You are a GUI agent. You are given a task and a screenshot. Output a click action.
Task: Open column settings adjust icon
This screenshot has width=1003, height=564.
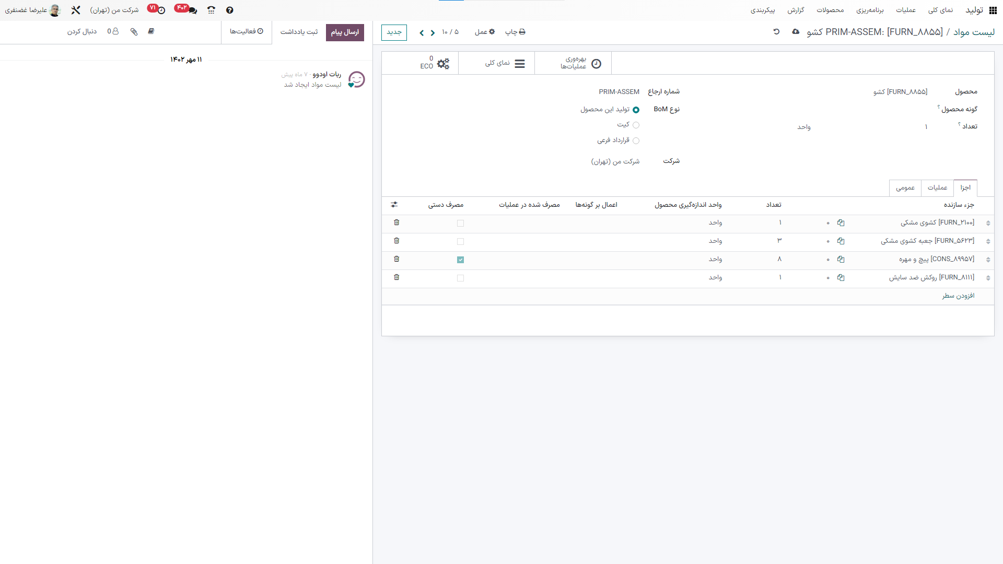(x=394, y=205)
